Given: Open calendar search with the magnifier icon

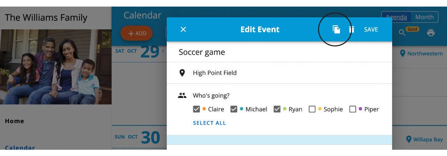Looking at the screenshot, I should [x=402, y=33].
